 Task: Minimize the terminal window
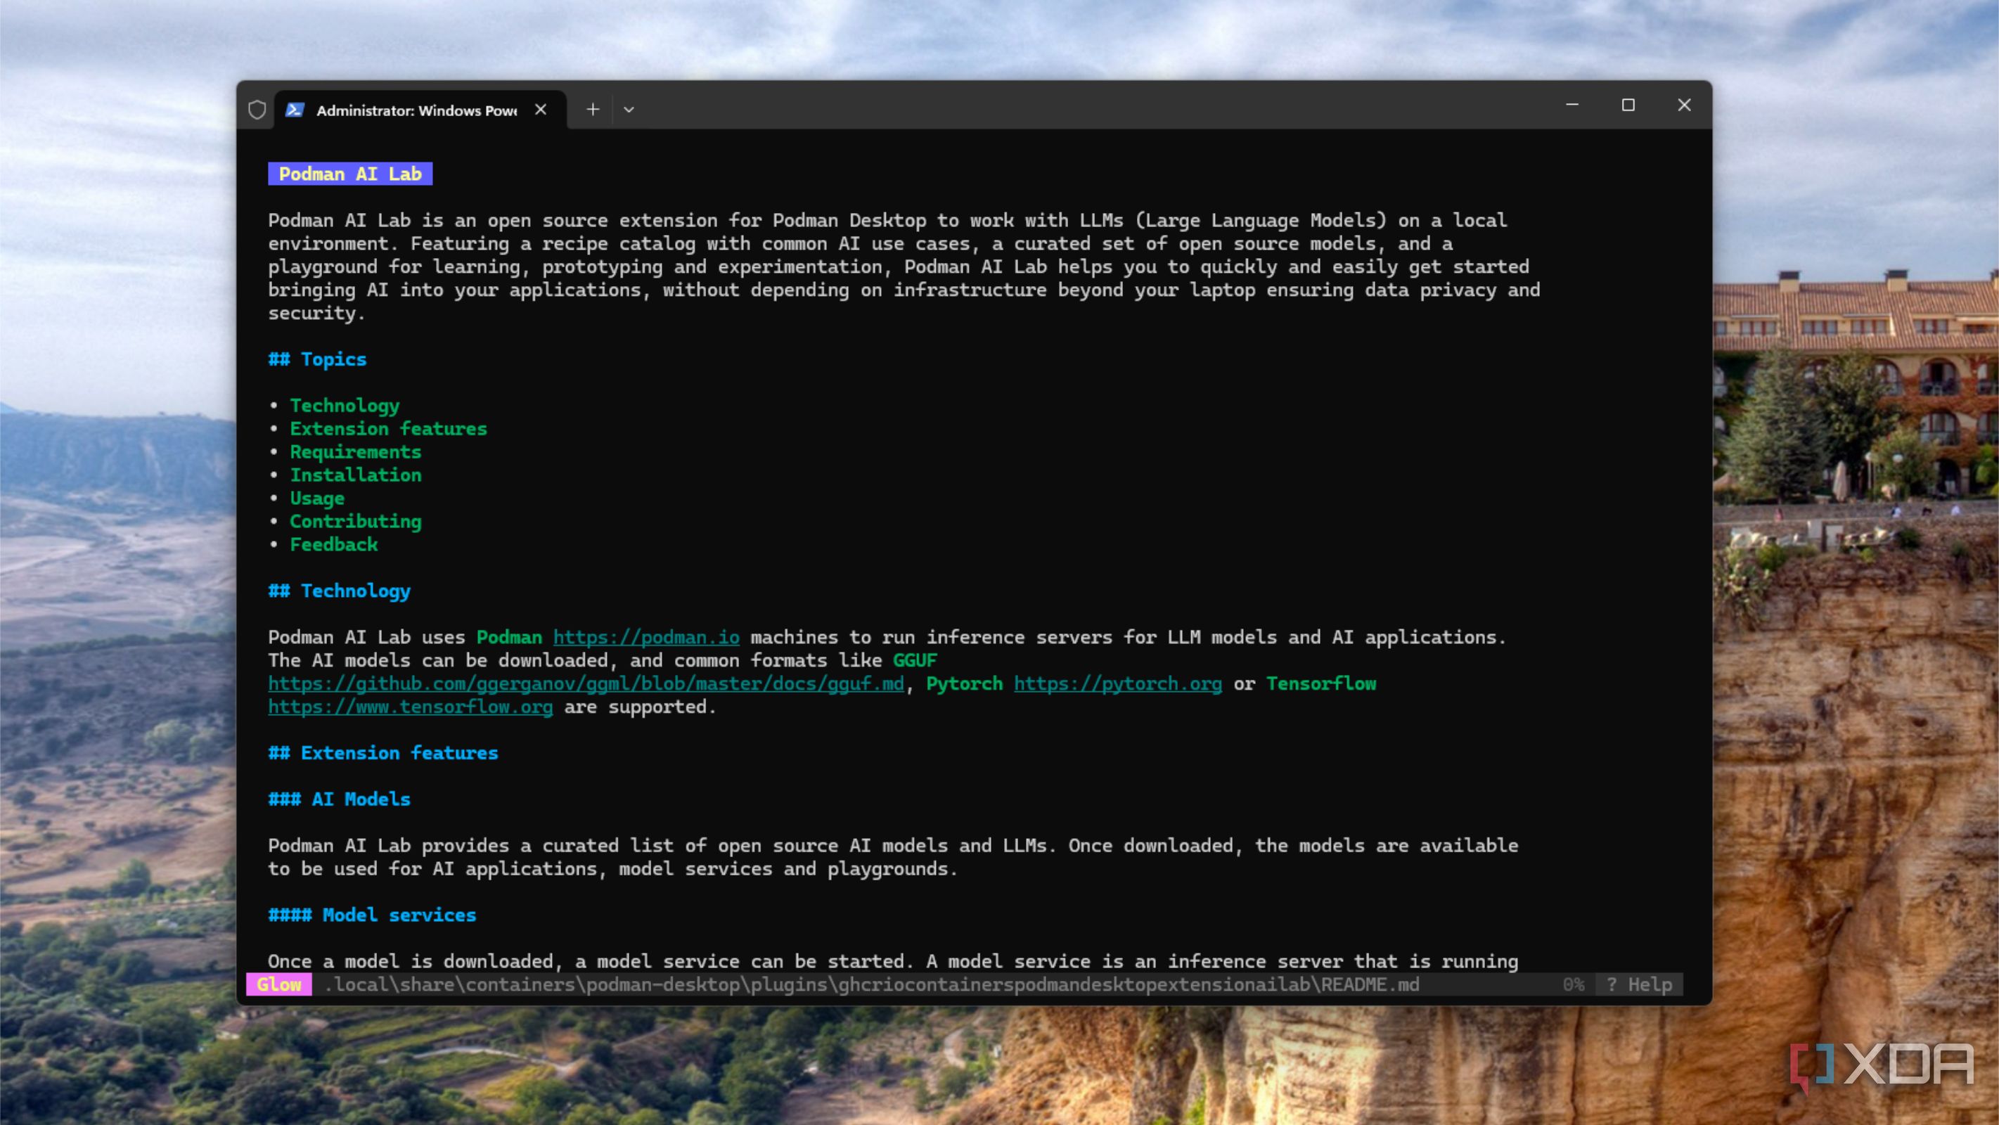1572,105
